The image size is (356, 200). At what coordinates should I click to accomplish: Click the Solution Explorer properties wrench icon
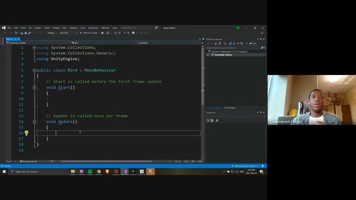point(251,43)
